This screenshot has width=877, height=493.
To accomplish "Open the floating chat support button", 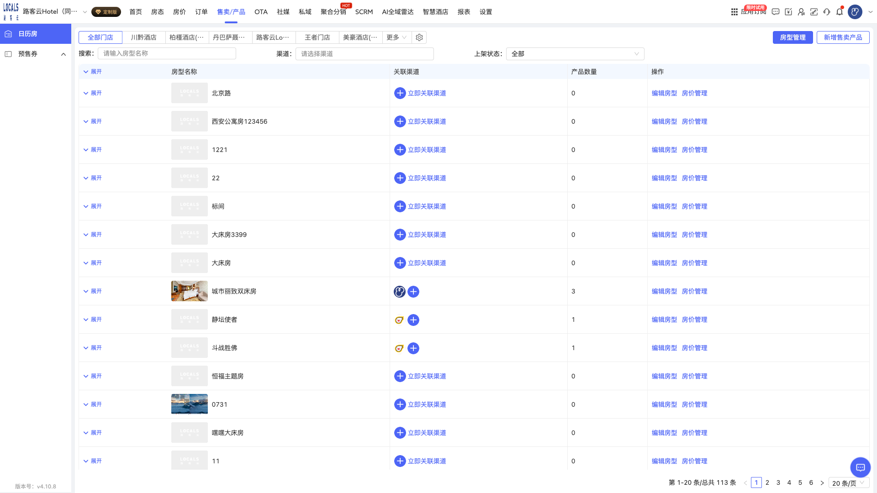I will (861, 467).
